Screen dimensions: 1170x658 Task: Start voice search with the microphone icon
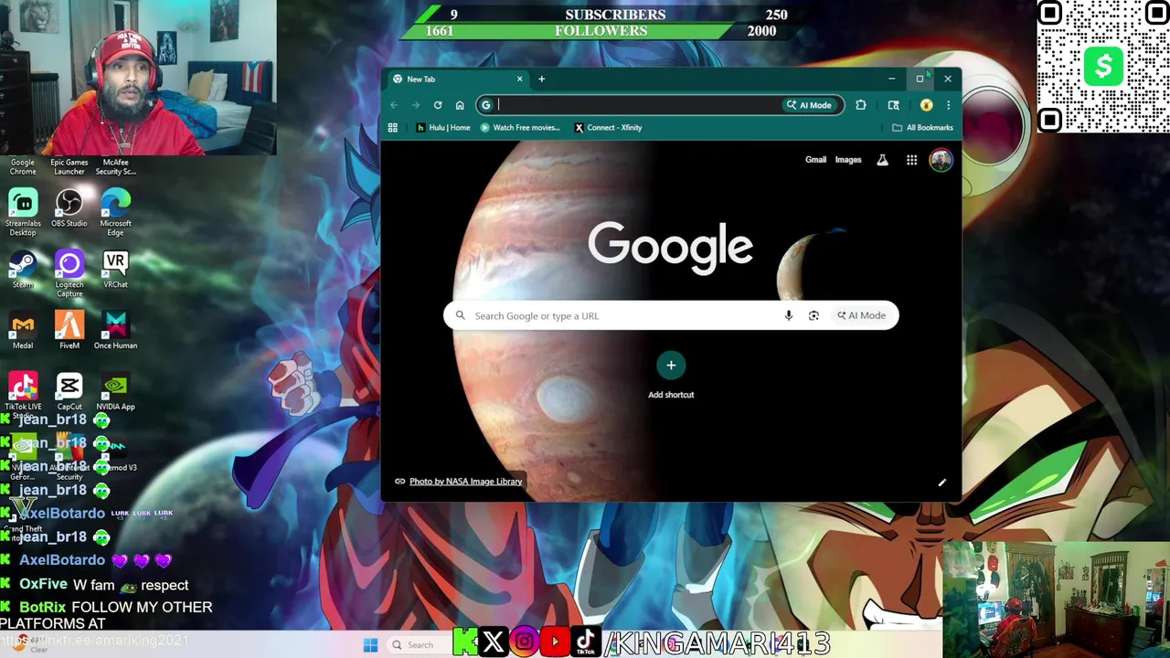[788, 315]
